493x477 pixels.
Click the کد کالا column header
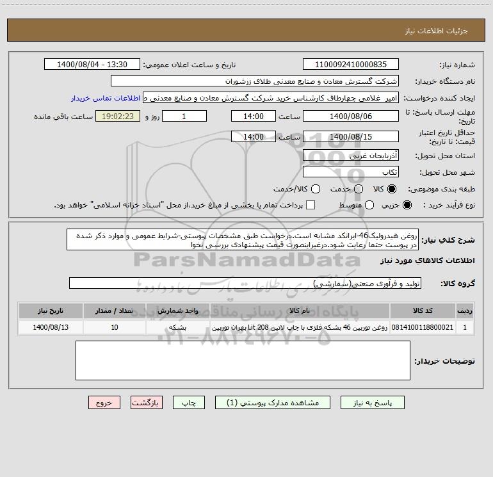(x=423, y=311)
